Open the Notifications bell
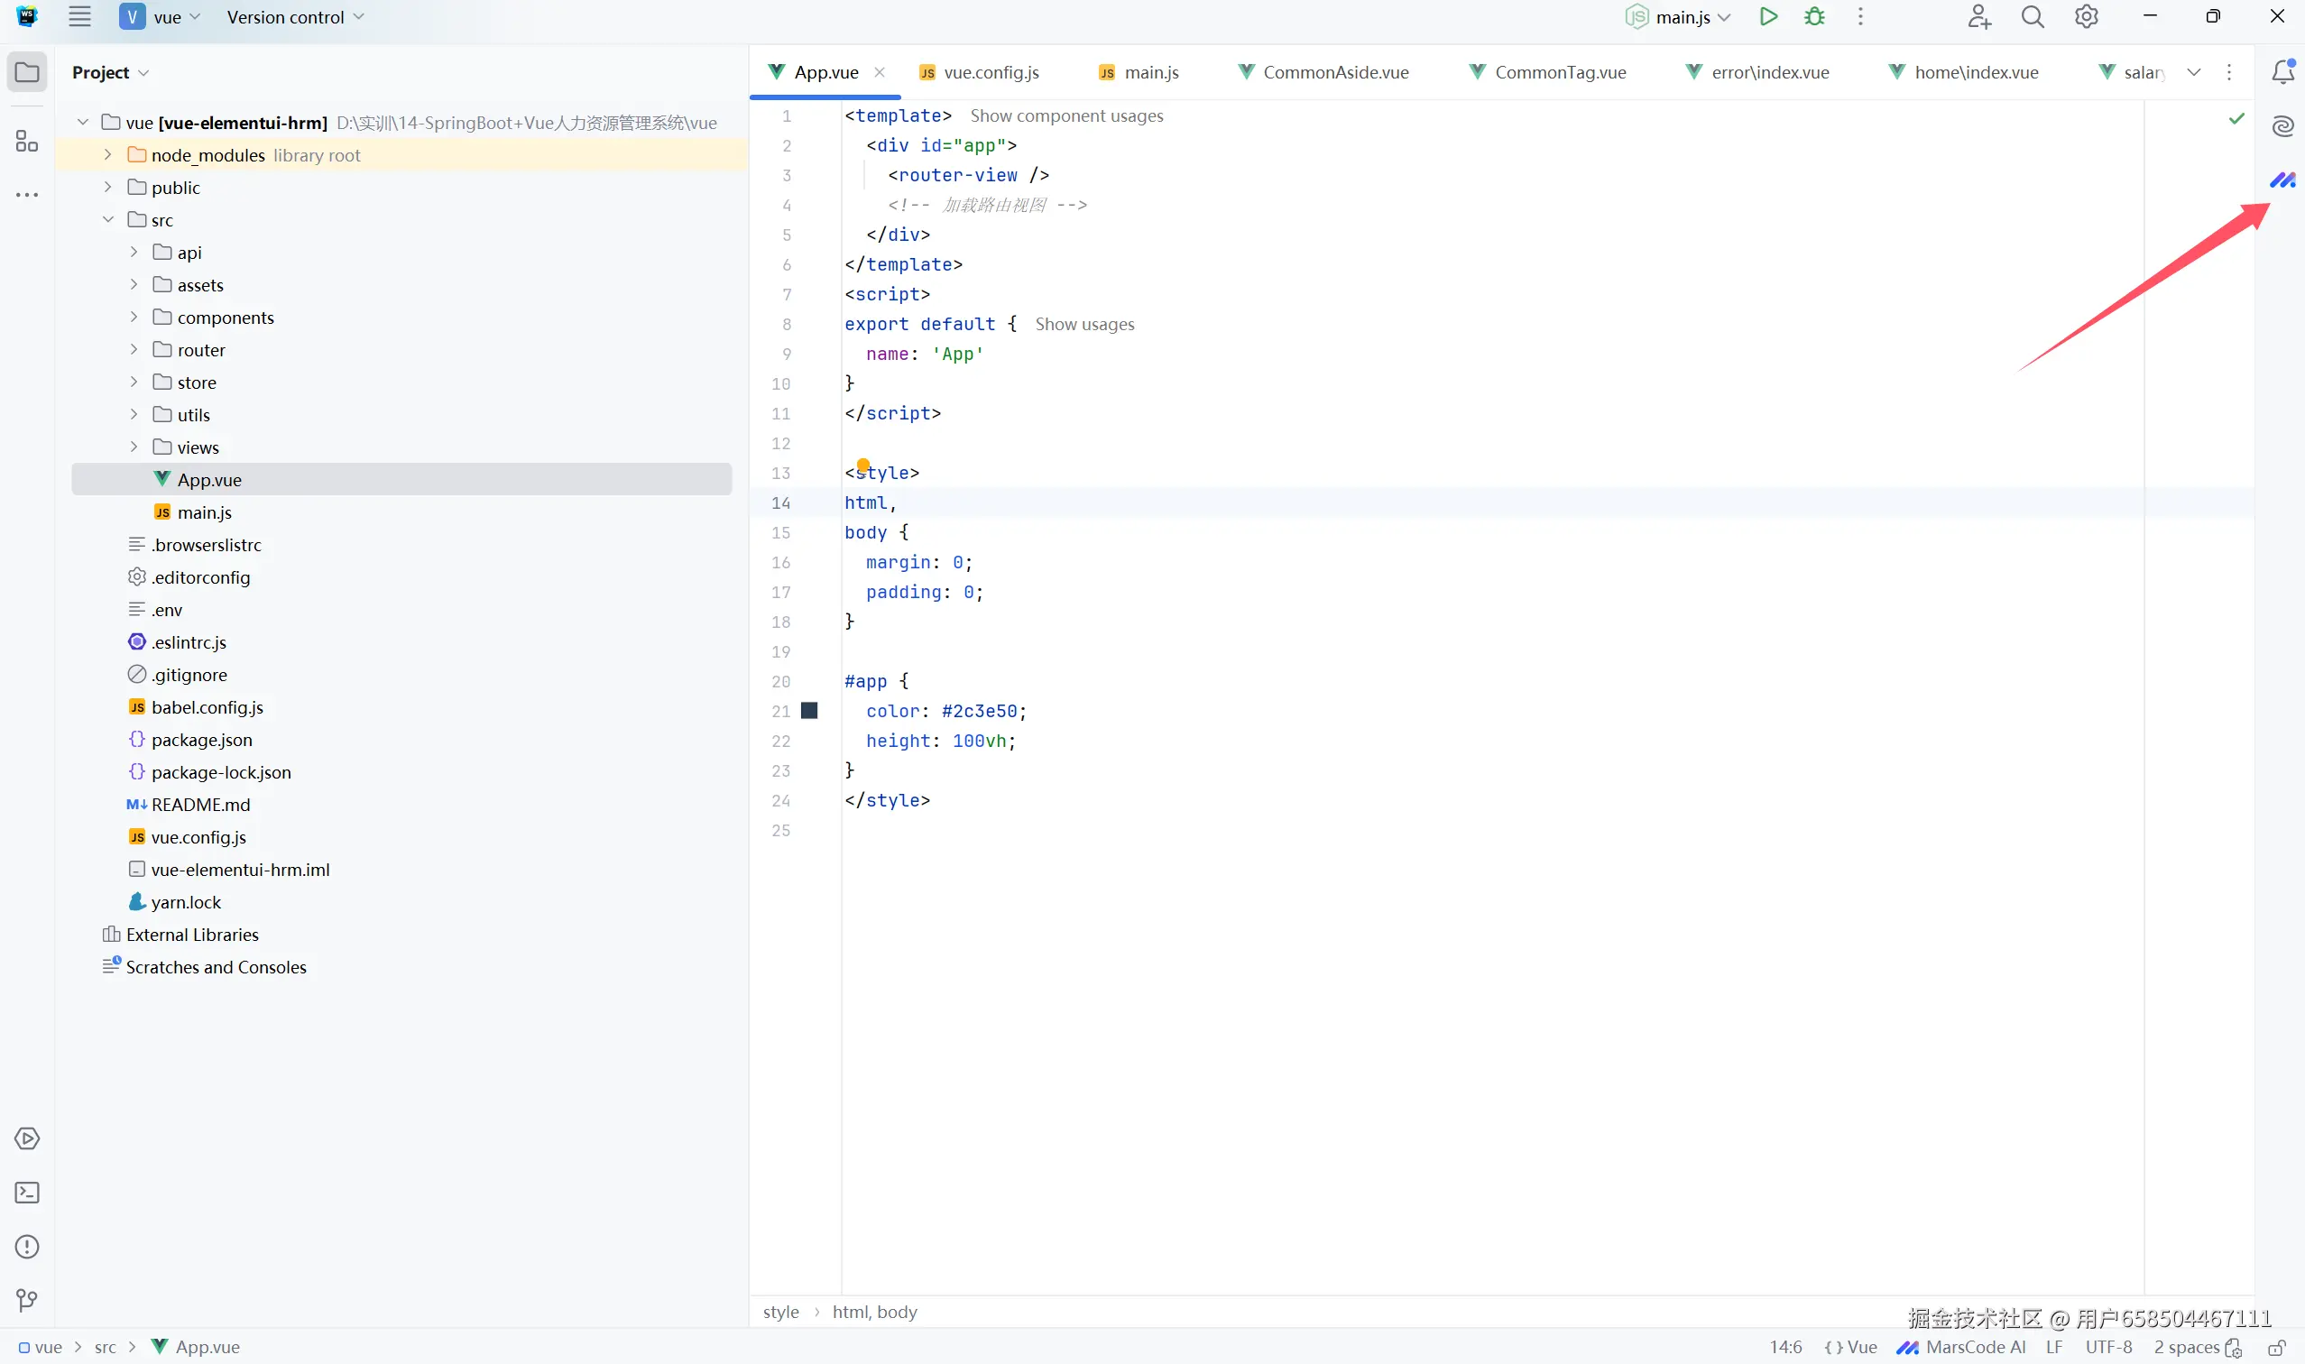Viewport: 2305px width, 1364px height. pyautogui.click(x=2283, y=71)
